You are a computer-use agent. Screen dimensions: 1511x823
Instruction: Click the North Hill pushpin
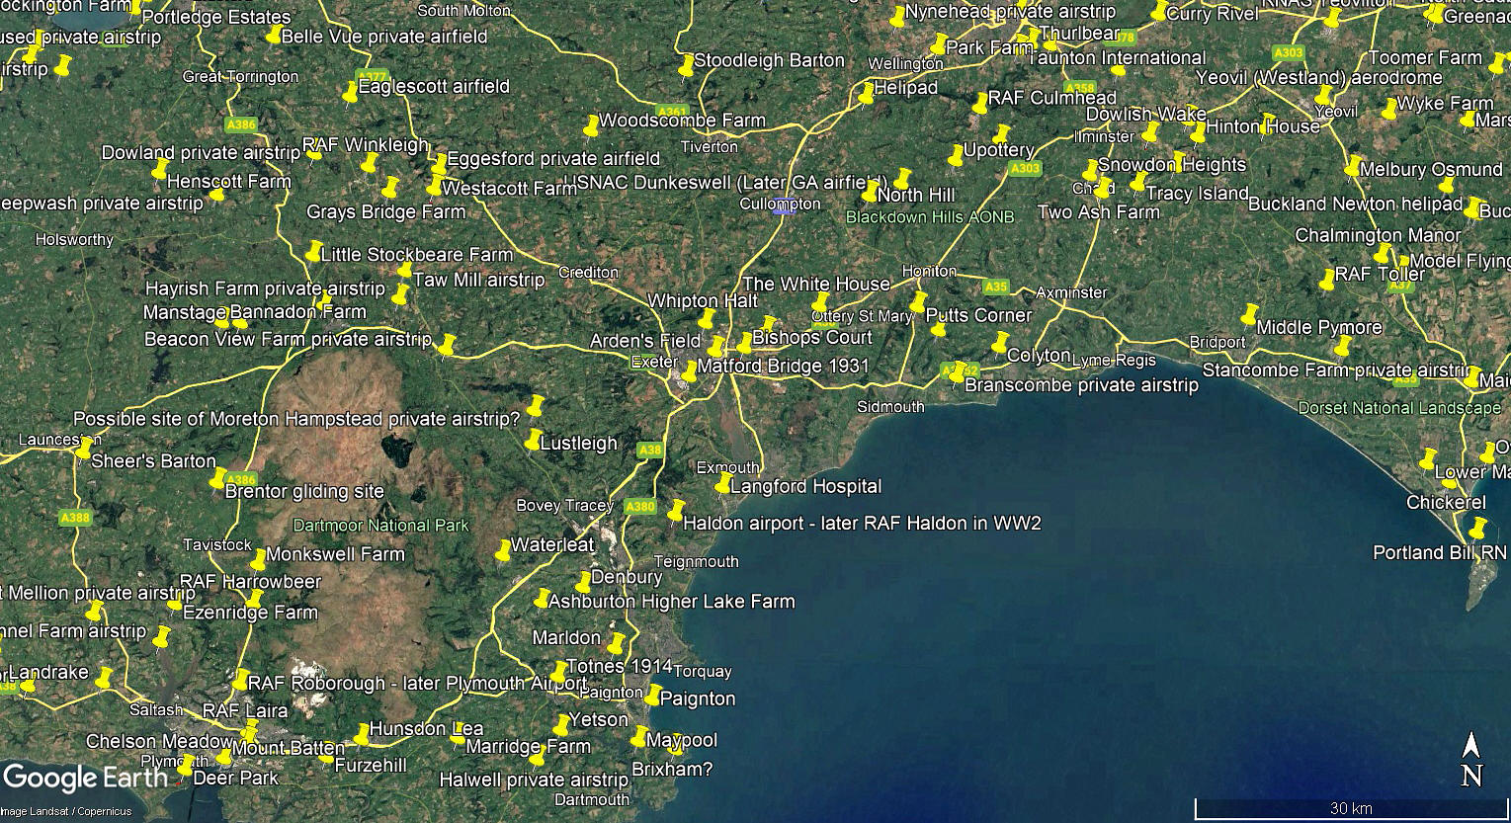click(x=870, y=192)
